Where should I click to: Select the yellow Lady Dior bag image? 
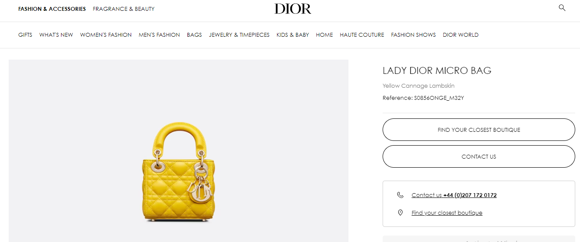(x=178, y=172)
